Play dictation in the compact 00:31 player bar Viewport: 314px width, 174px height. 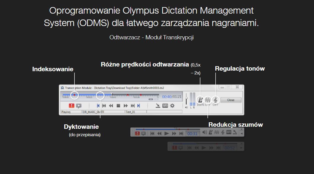coord(166,134)
